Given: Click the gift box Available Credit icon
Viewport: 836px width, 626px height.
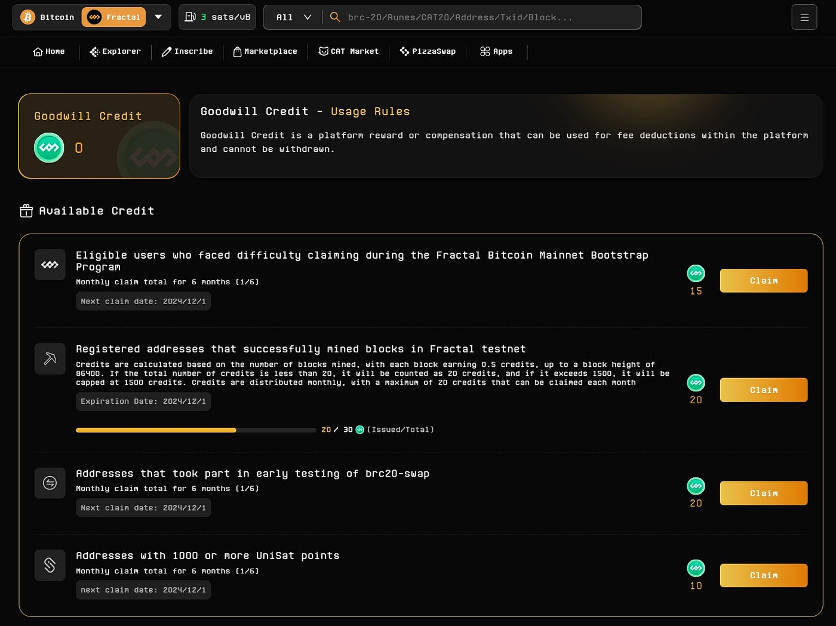Looking at the screenshot, I should tap(26, 211).
